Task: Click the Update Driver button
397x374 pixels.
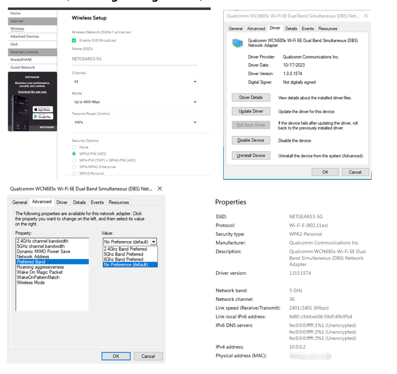Action: (x=251, y=112)
